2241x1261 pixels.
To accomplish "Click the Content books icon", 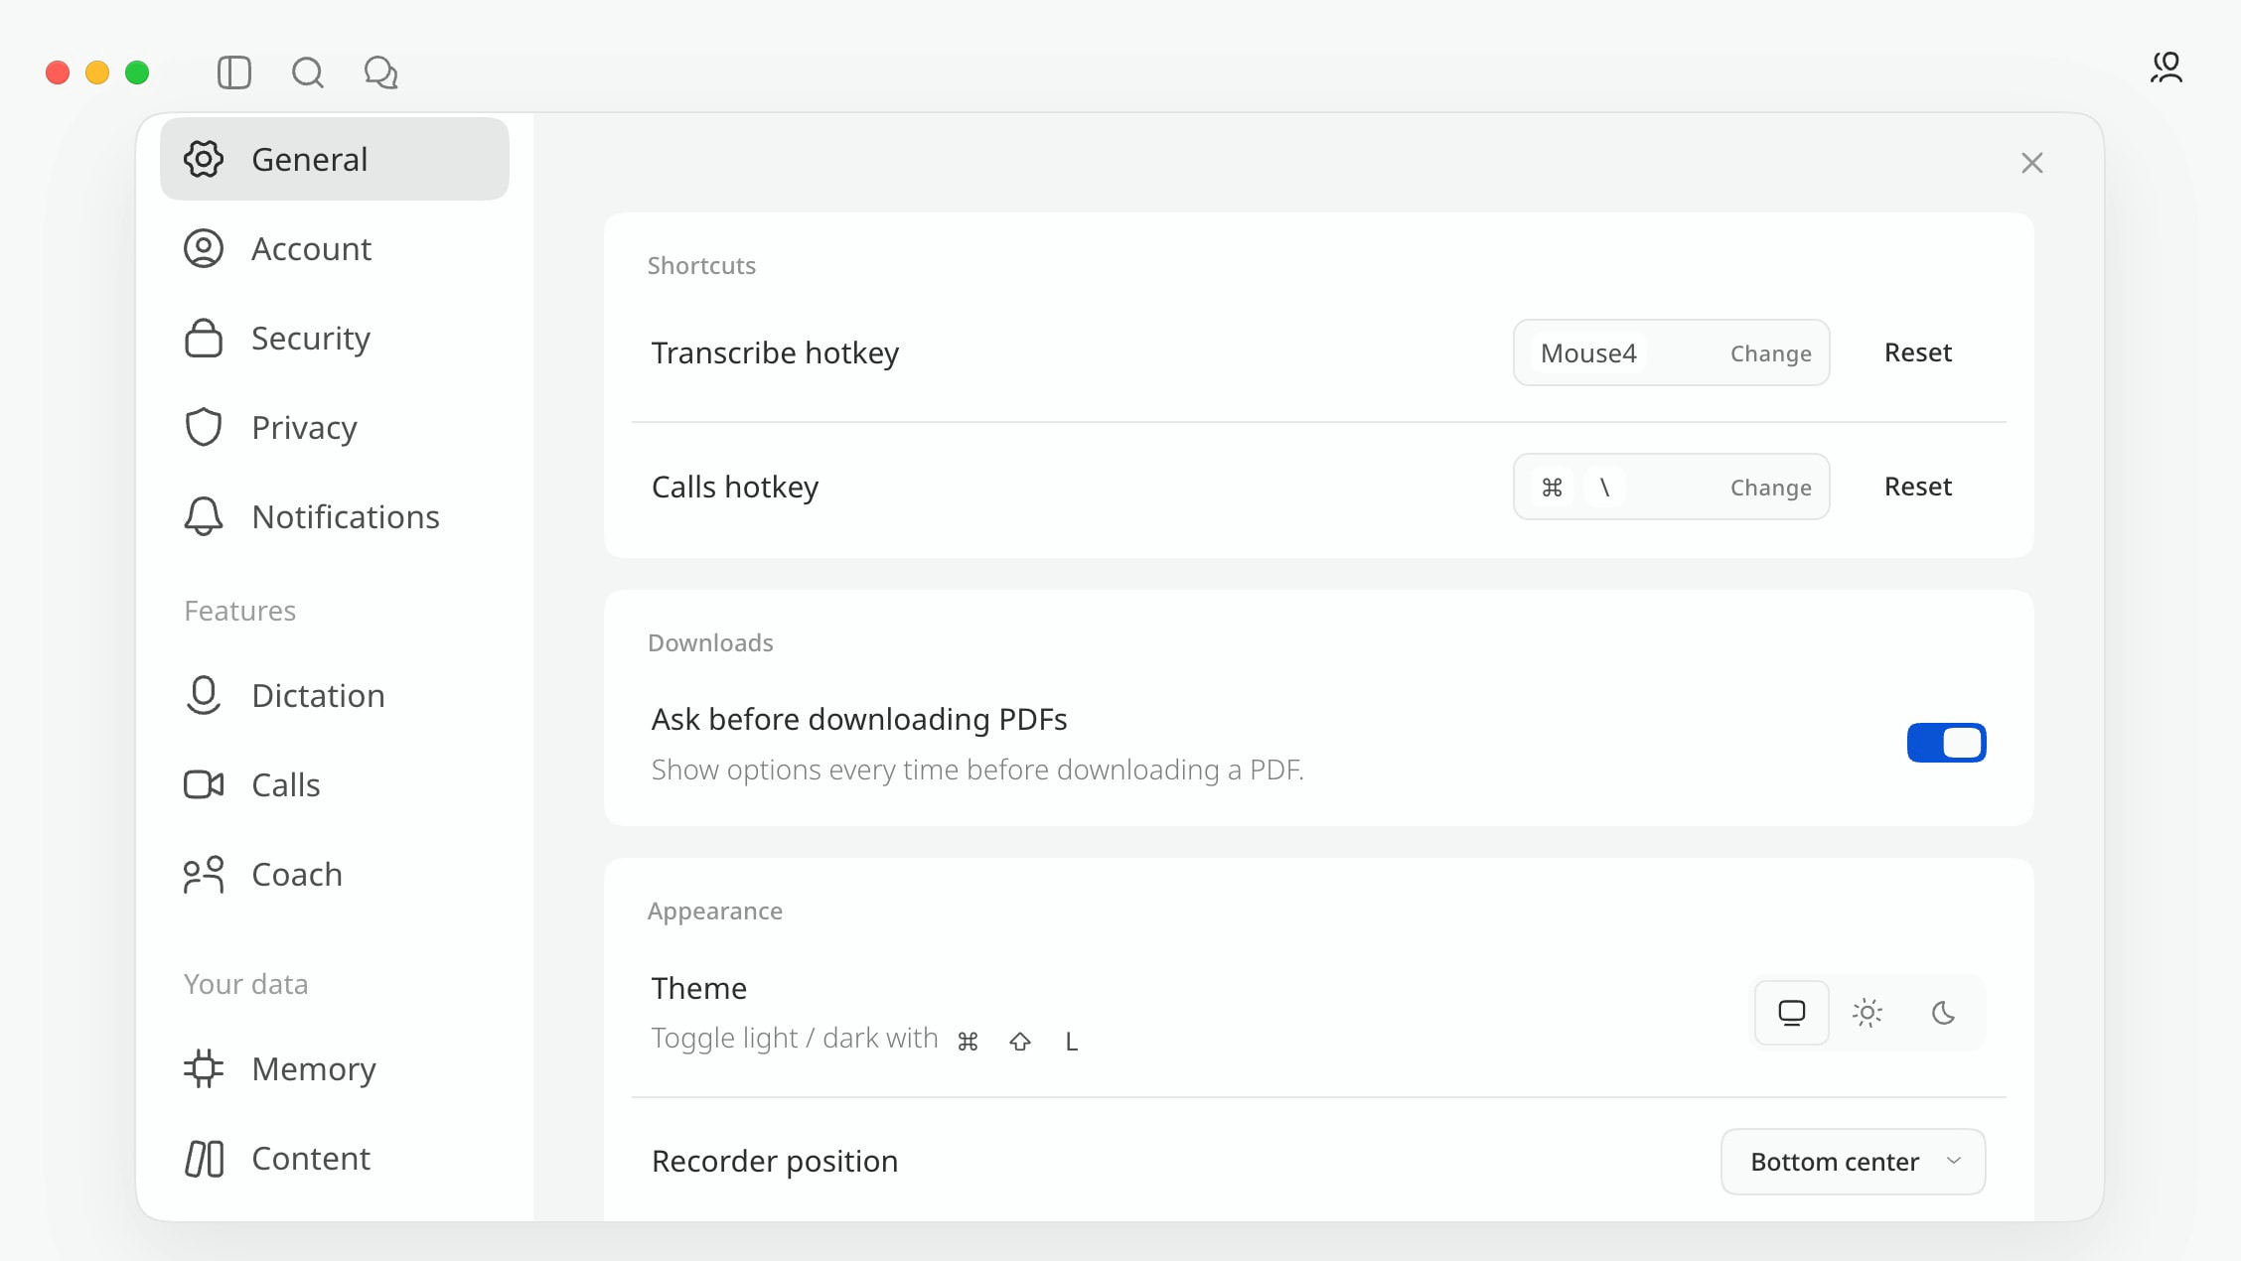I will click(x=204, y=1158).
